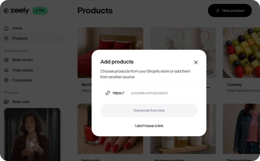
Task: Select the Products icon in the sidebar
Action: [6, 38]
